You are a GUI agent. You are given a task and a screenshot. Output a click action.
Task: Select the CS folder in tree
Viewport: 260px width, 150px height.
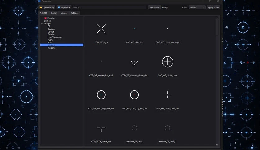click(49, 26)
